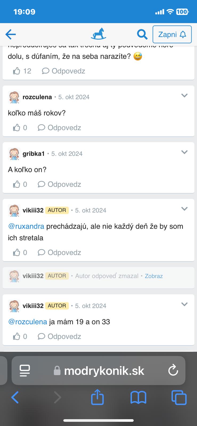This screenshot has width=197, height=426.
Task: Reply to rozculena via Odpovedz
Action: tap(59, 128)
